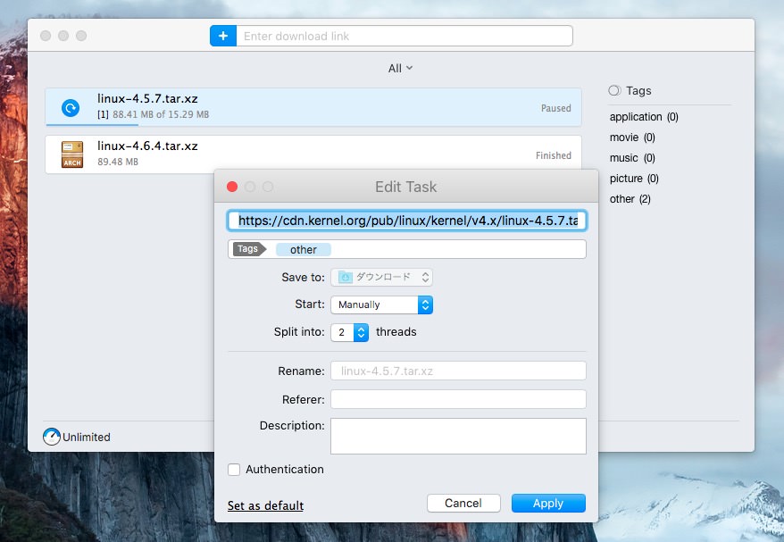Click inside the Referer text field

click(458, 399)
